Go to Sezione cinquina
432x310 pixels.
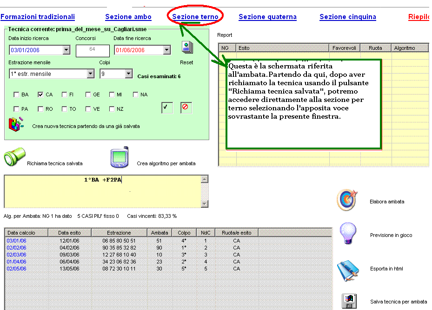pos(348,17)
